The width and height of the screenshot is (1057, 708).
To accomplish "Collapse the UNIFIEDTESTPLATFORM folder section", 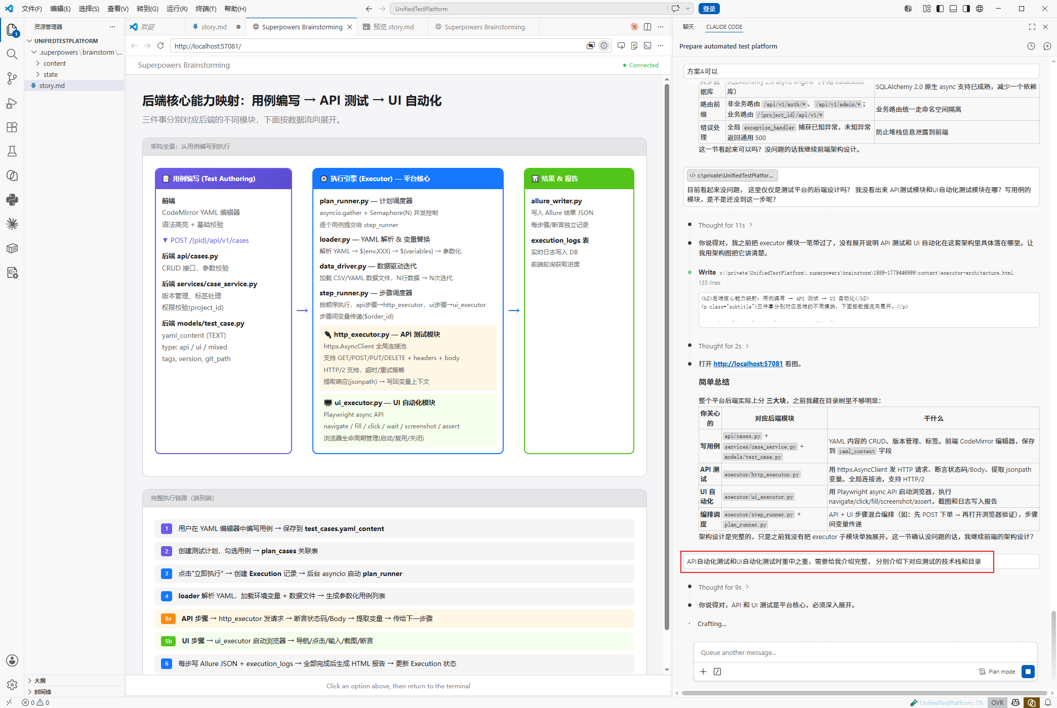I will click(66, 41).
